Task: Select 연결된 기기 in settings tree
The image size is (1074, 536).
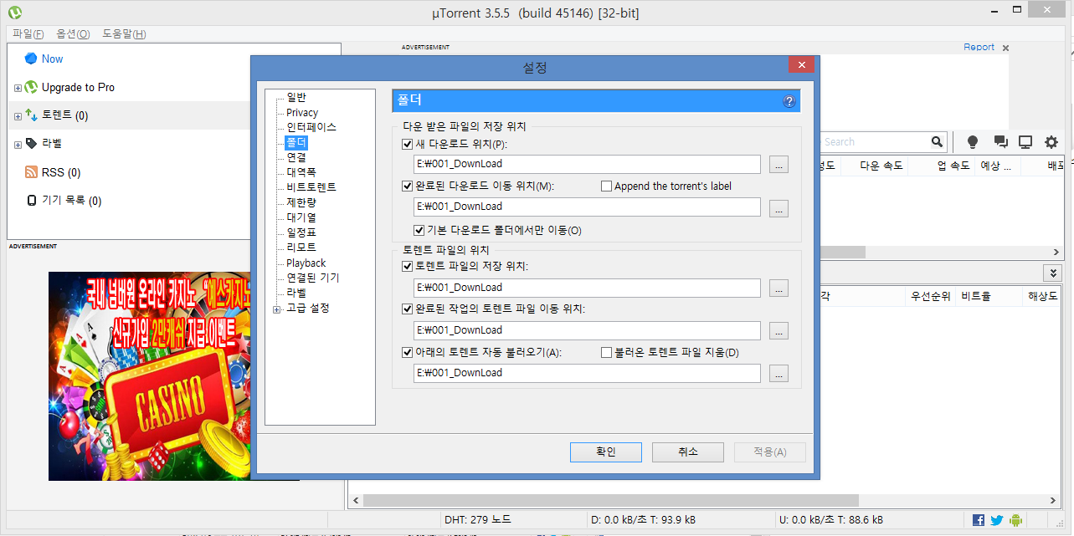Action: (x=313, y=278)
